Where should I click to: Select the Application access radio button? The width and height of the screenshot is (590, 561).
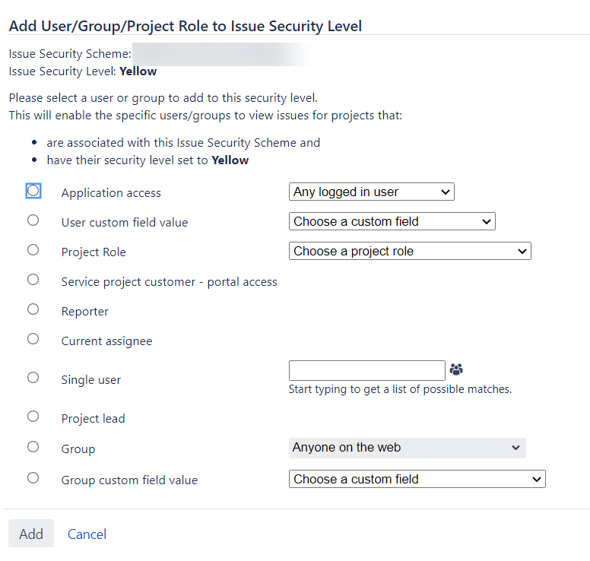point(33,191)
